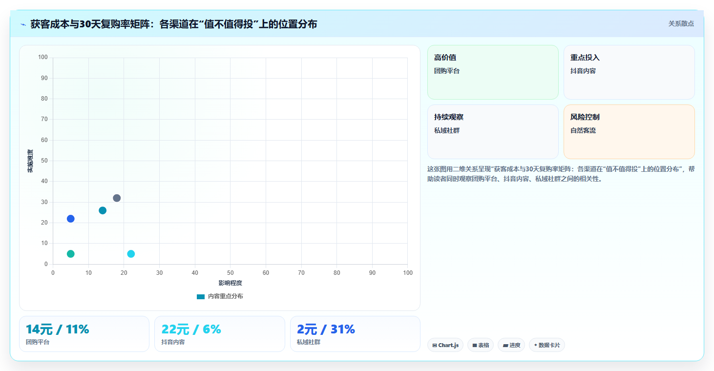The width and height of the screenshot is (714, 371).
Task: Click the 进度 tag pill
Action: (x=511, y=345)
